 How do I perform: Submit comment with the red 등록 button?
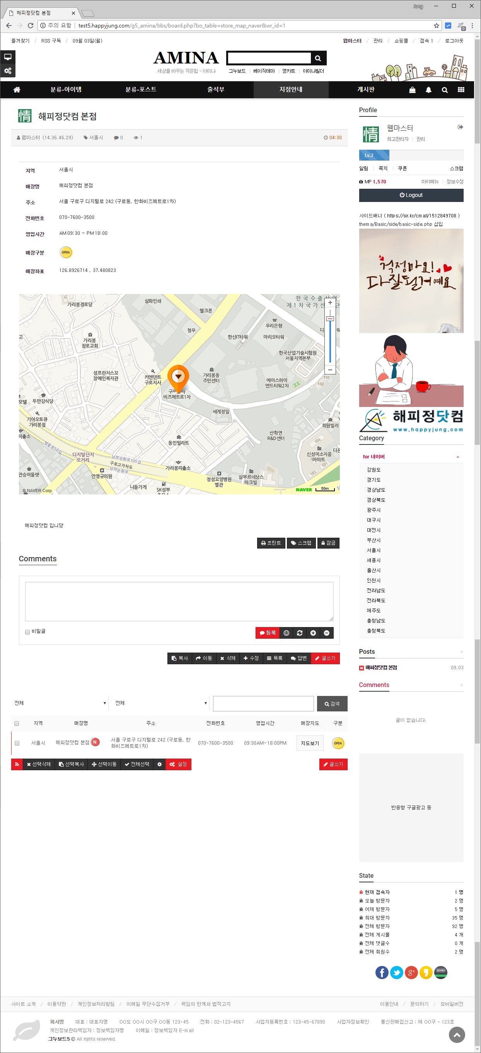tap(268, 633)
